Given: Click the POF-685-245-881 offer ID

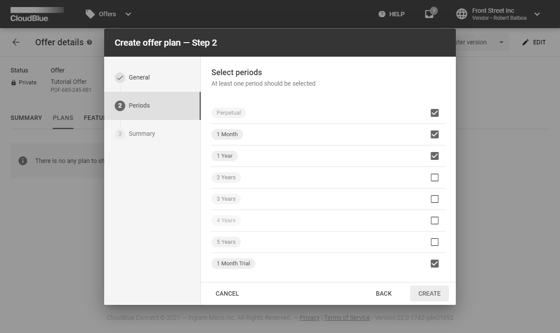Looking at the screenshot, I should [x=71, y=90].
